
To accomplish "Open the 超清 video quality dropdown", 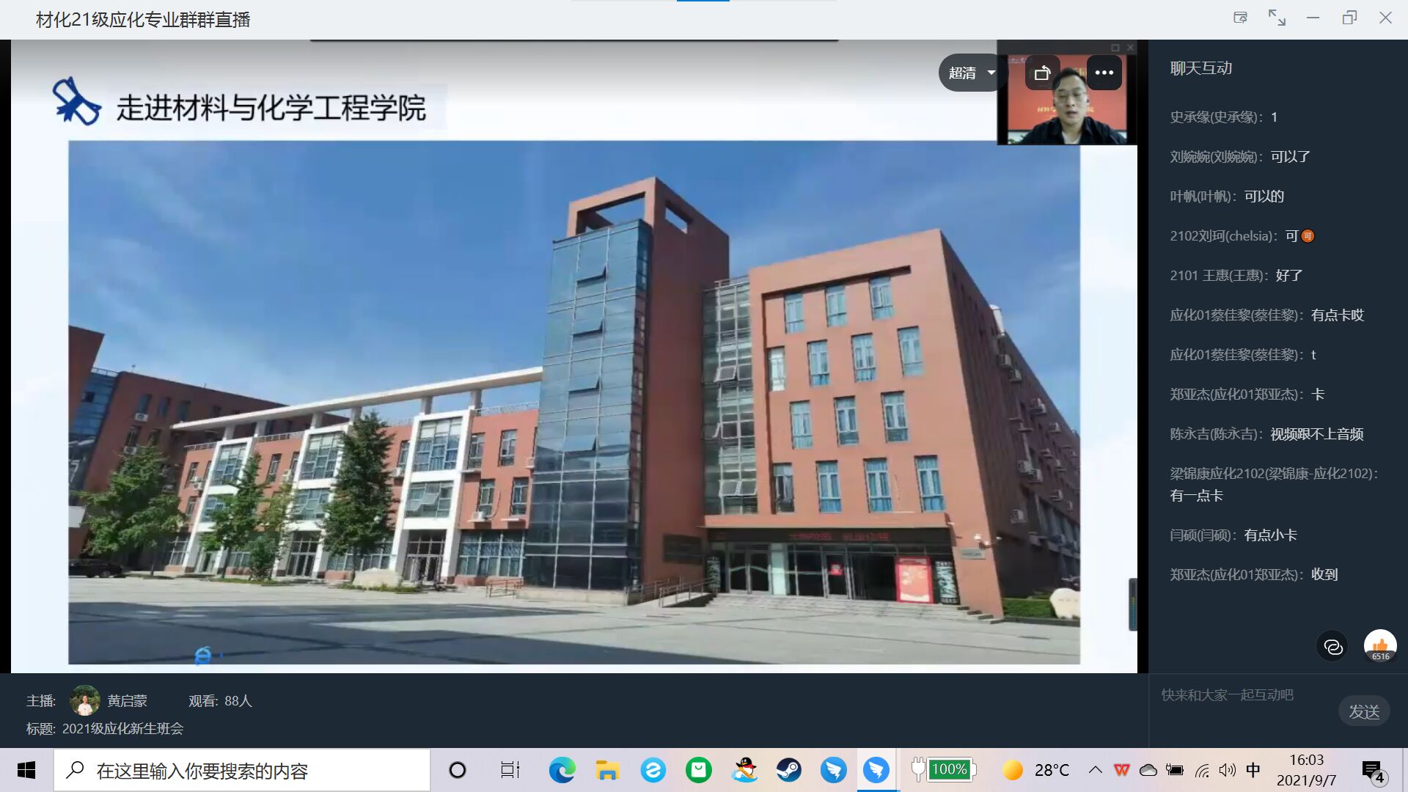I will pos(971,73).
